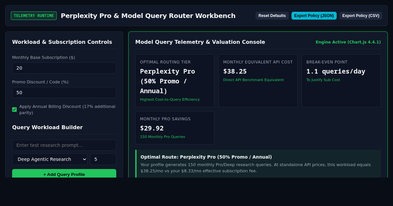Select the Optimal Route summary heading
Viewport: 393px width, 206px height.
coord(206,157)
